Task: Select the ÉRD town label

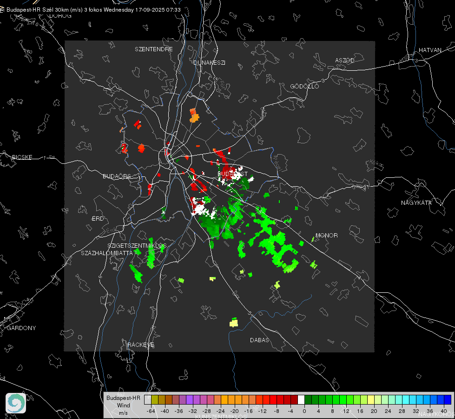Action: pyautogui.click(x=98, y=219)
